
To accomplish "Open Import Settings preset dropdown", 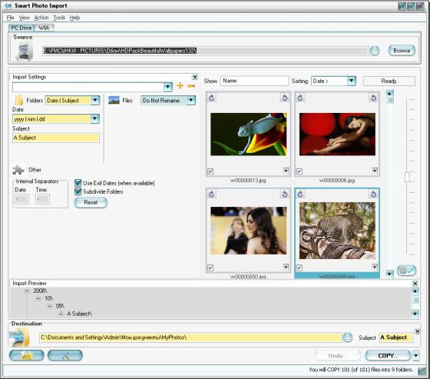I will pos(168,87).
